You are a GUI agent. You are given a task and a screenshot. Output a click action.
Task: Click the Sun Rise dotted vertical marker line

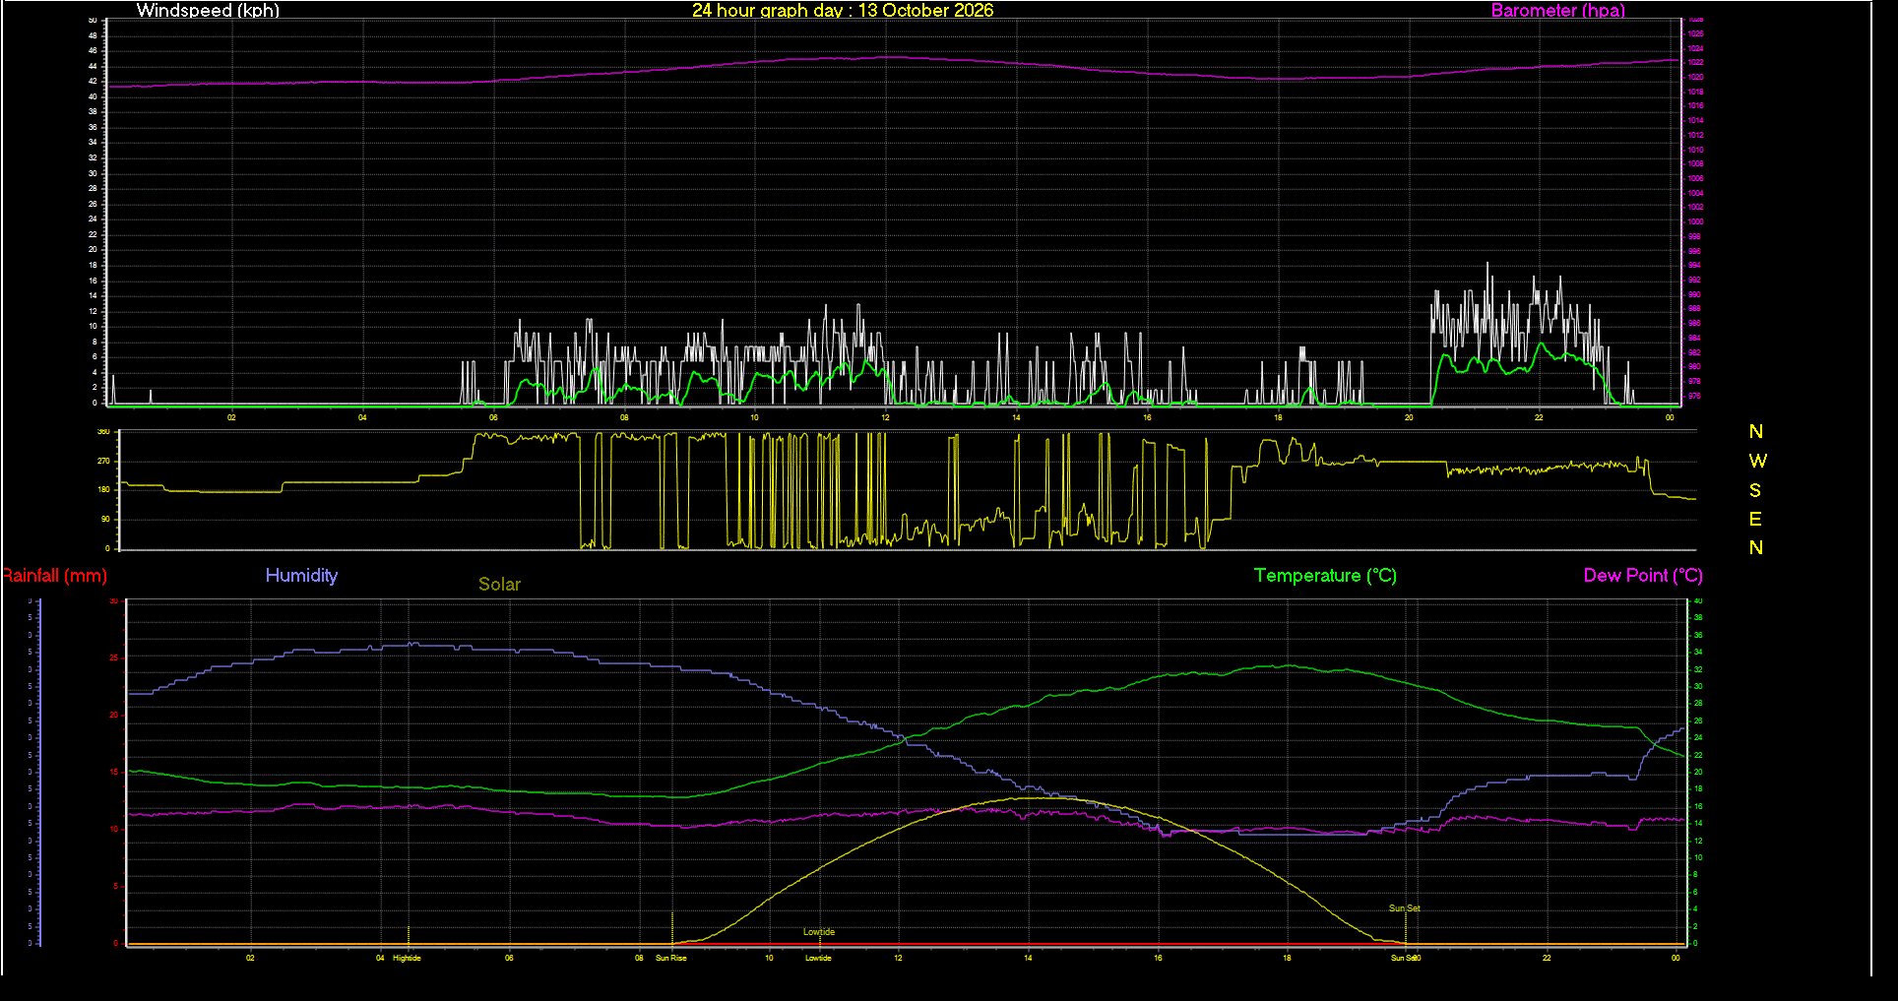tap(672, 927)
